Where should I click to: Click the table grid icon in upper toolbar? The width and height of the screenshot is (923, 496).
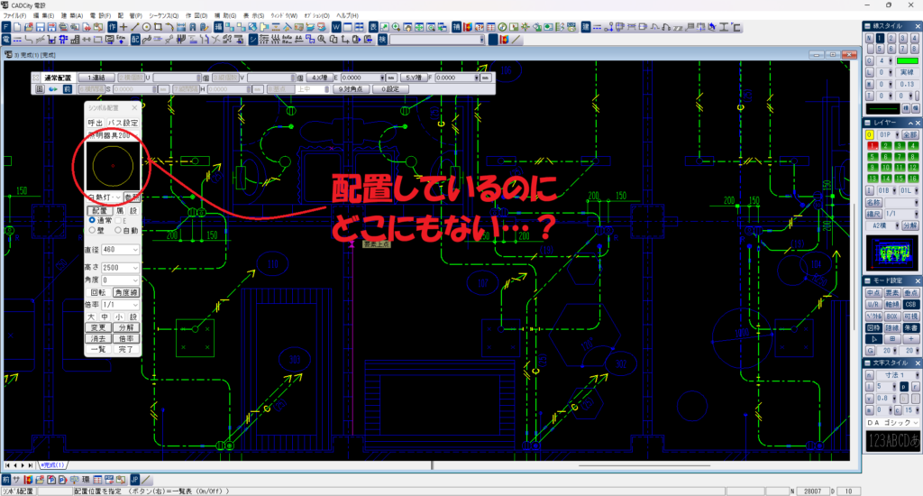[490, 27]
